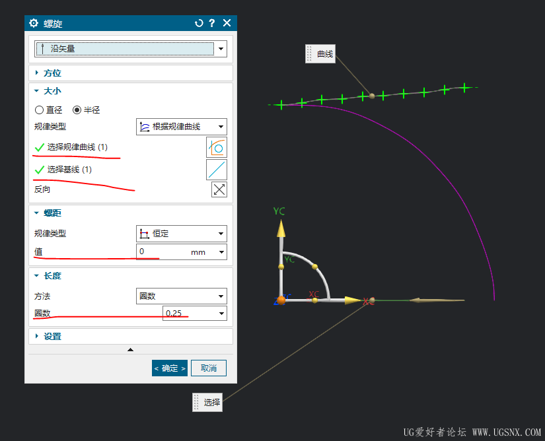Open the 根据规律曲线 law type dropdown
This screenshot has height=441, width=545.
click(182, 127)
